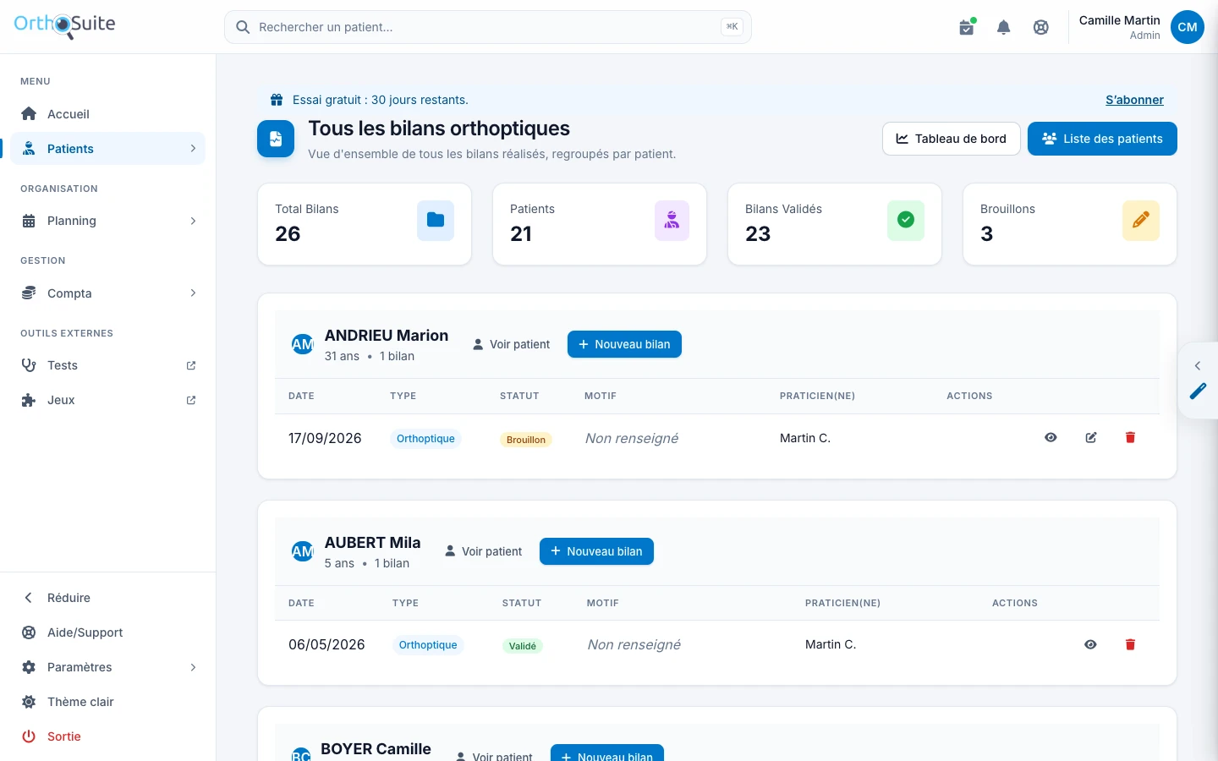Click the Liste des patients button

[1102, 139]
